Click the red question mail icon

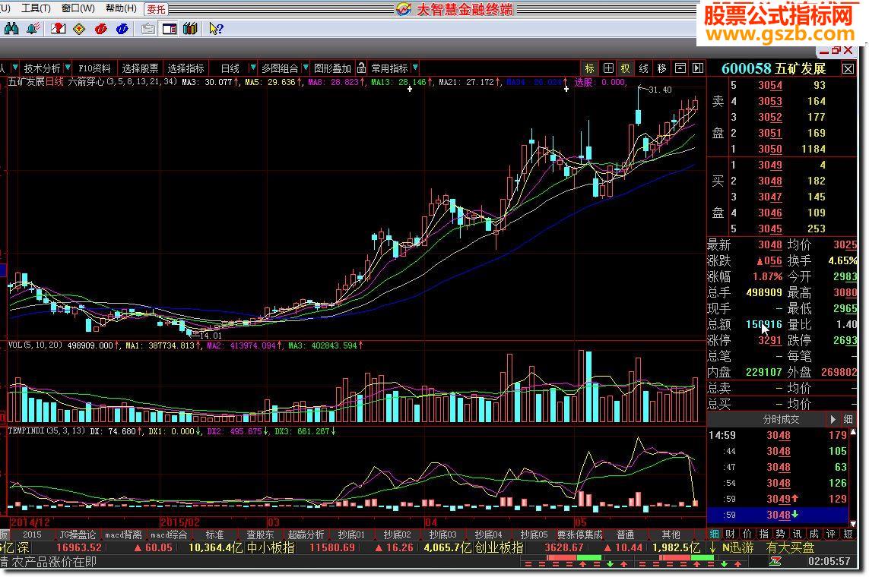[x=58, y=28]
